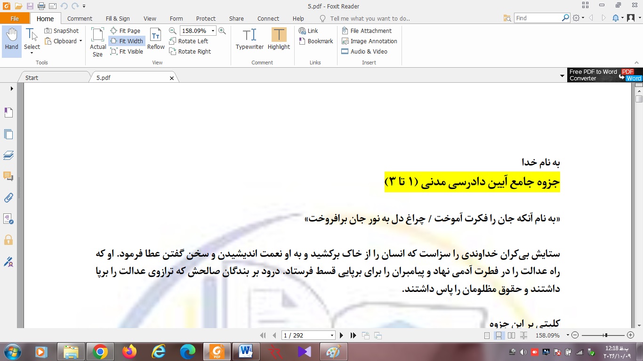Rotate the page right

point(190,51)
